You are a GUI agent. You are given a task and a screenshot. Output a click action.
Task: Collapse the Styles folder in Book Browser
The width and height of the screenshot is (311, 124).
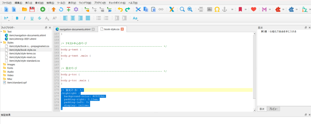coord(2,43)
